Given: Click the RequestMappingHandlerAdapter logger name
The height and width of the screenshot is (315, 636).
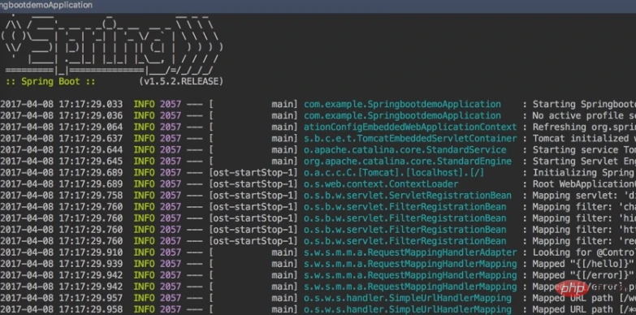Looking at the screenshot, I should tap(410, 252).
